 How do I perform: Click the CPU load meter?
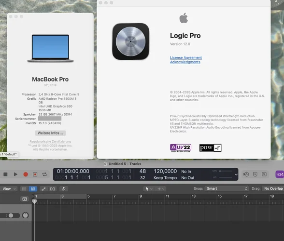222,171
